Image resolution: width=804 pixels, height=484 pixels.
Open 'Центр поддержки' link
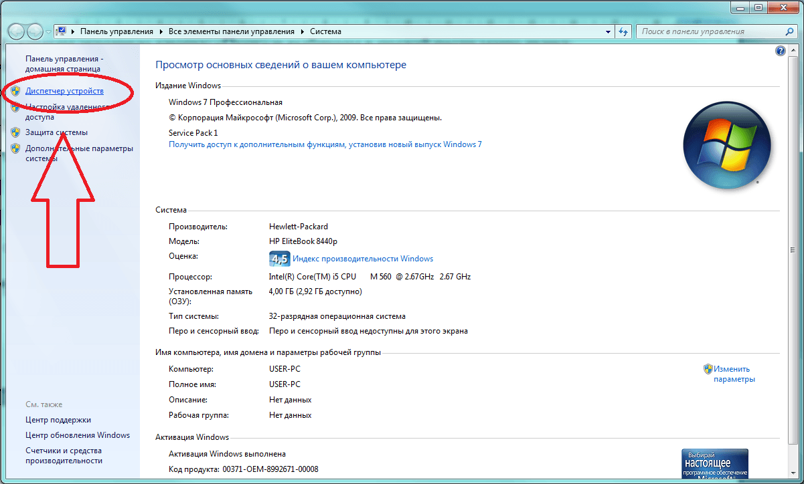click(58, 420)
